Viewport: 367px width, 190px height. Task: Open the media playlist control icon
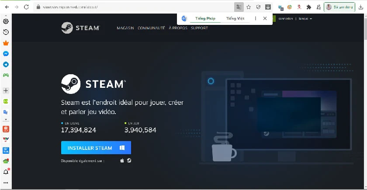(x=319, y=7)
